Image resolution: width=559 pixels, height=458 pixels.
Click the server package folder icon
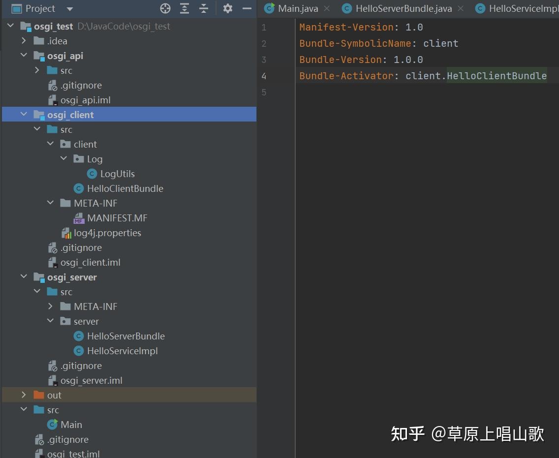point(65,321)
